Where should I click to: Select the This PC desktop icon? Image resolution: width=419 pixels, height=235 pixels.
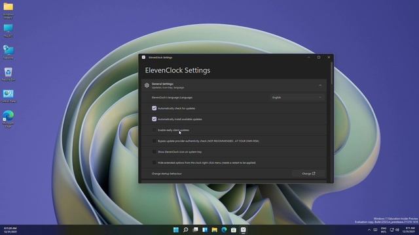9,31
